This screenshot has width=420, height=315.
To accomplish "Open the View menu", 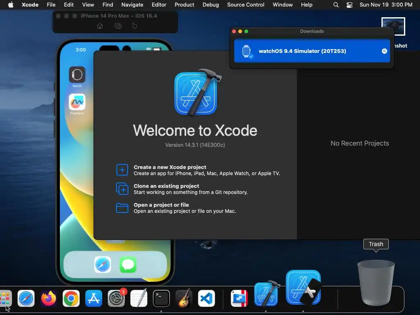I will coord(88,5).
